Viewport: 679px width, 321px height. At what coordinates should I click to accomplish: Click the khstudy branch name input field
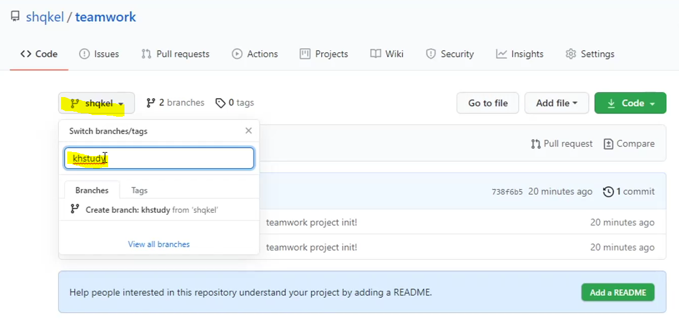159,158
